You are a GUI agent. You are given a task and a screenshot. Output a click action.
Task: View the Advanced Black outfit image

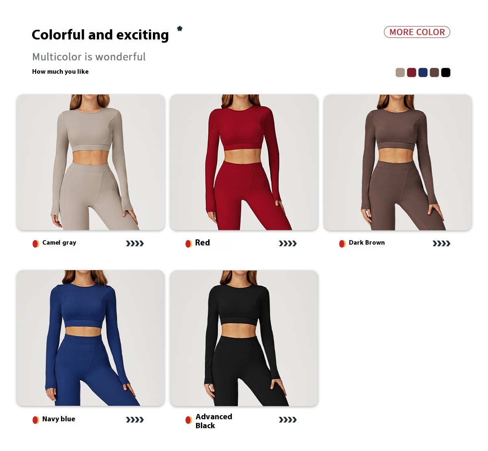[244, 338]
